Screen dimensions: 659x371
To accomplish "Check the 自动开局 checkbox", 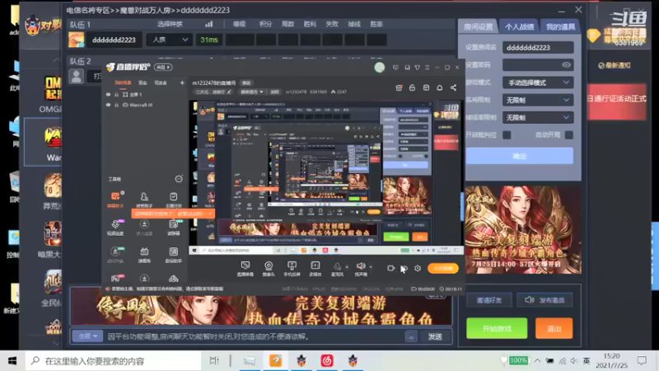I will [x=568, y=135].
